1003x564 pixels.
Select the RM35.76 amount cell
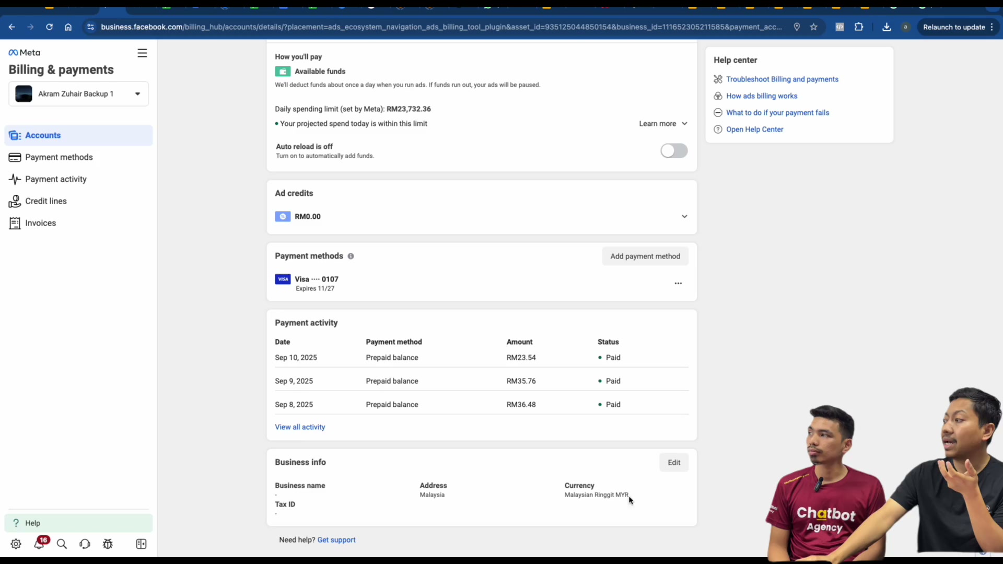[521, 381]
